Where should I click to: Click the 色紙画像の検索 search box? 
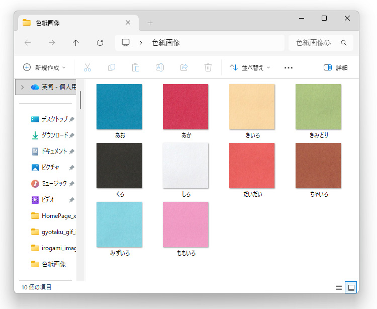[316, 43]
